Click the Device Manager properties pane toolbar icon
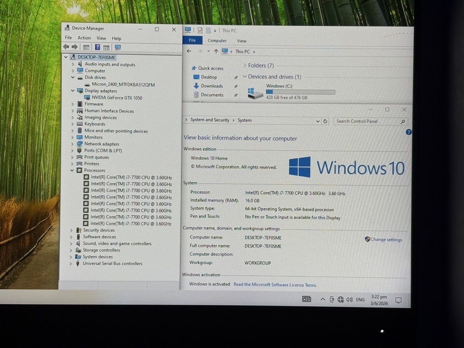Viewport: 464px width, 348px height. (107, 47)
